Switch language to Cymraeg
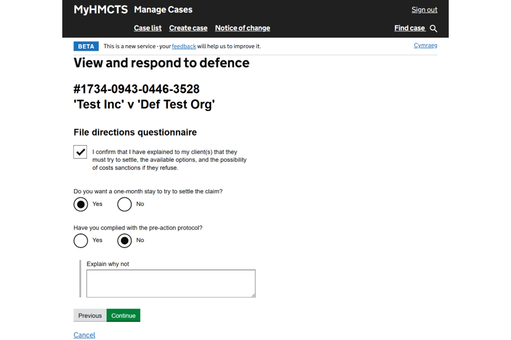Image resolution: width=511 pixels, height=340 pixels. [x=425, y=46]
